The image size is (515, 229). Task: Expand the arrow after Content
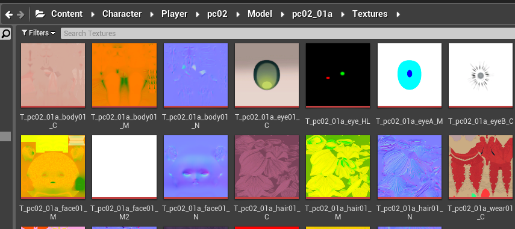coord(93,14)
